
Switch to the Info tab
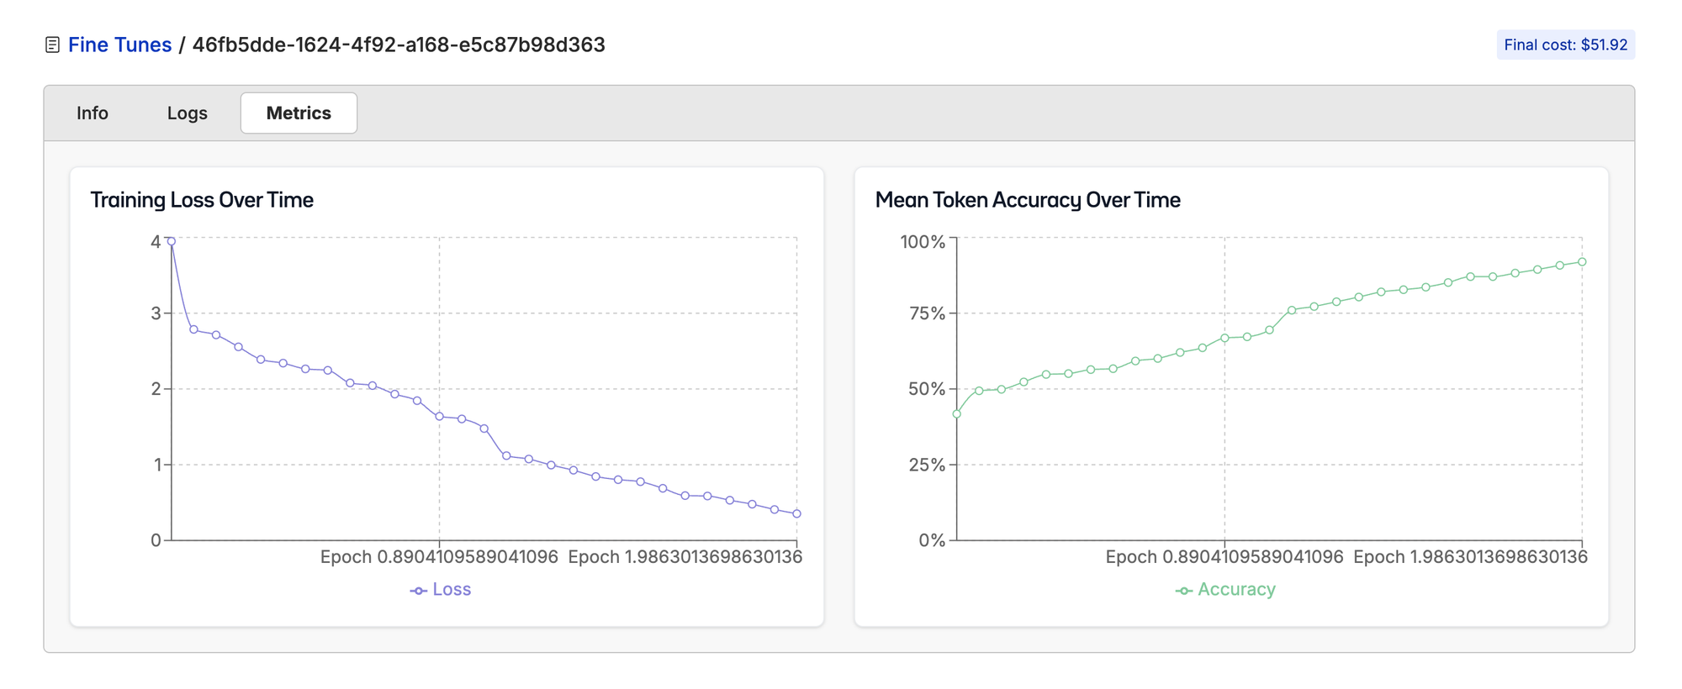[93, 113]
